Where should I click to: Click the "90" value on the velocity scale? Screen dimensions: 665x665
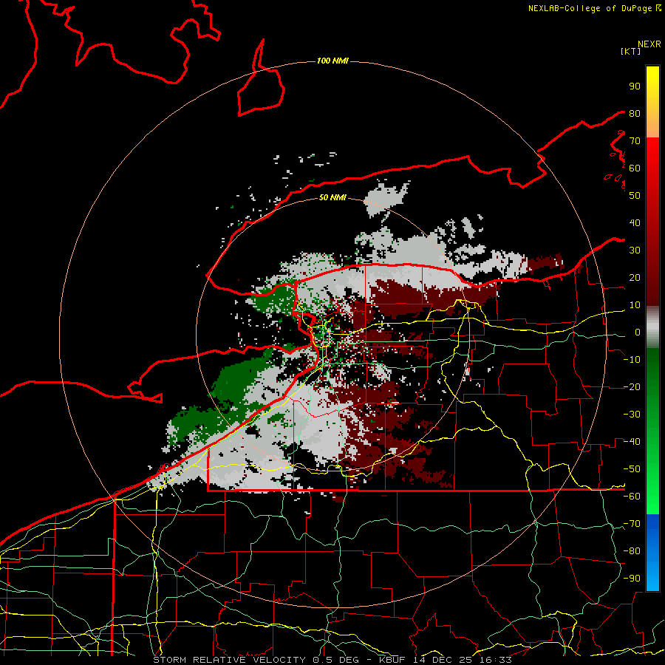tap(635, 86)
